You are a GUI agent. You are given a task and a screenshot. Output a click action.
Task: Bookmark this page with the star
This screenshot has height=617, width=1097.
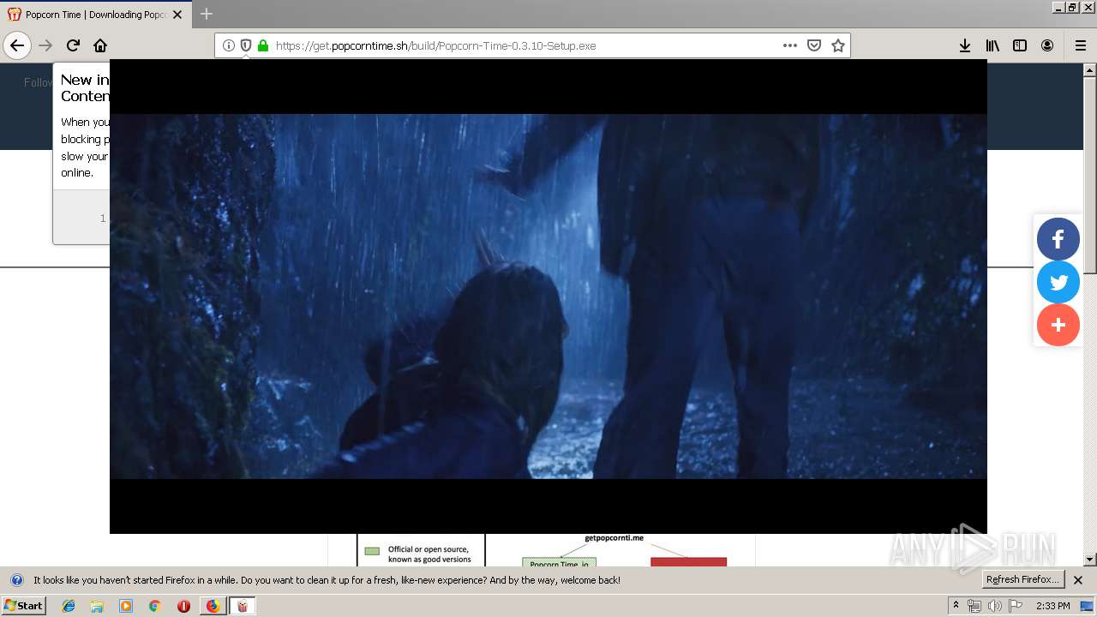838,45
